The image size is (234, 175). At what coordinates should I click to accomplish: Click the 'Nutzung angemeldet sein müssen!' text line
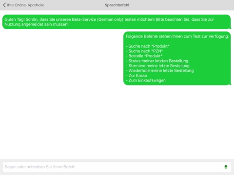point(37,24)
